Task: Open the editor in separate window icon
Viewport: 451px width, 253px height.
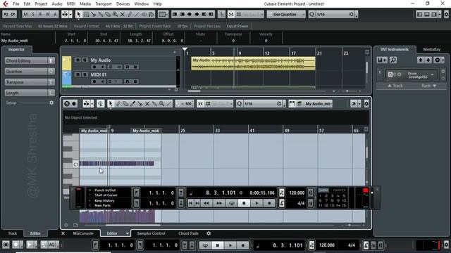Action: [354, 103]
